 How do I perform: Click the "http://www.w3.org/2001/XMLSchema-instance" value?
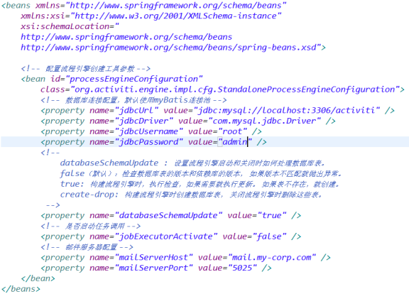(176, 16)
